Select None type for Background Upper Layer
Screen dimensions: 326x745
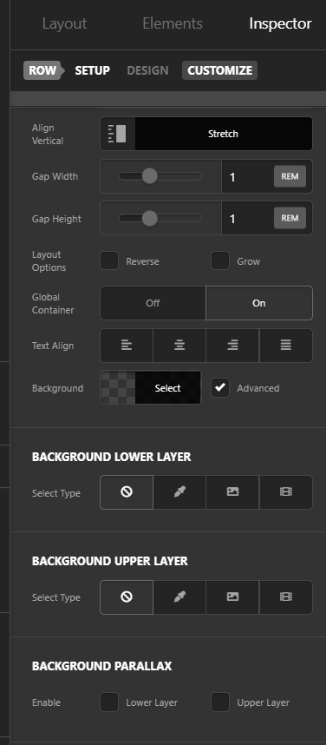point(127,597)
